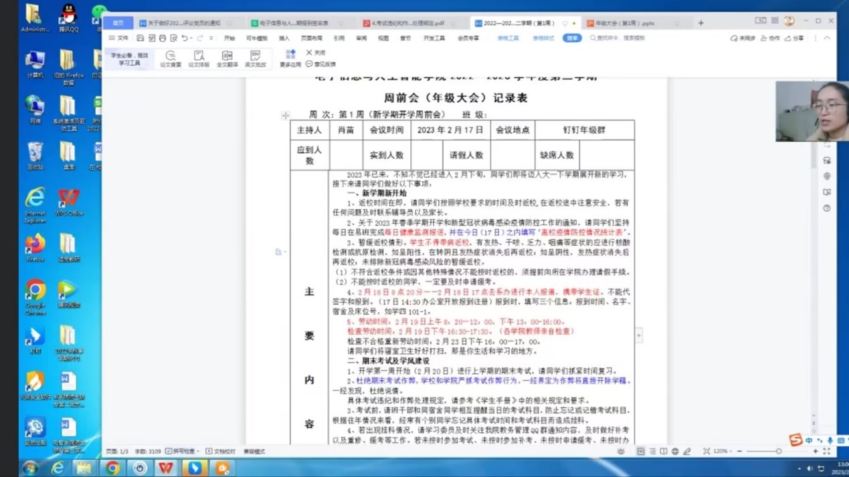This screenshot has height=477, width=849.
Task: Click the 更多应用 more apps icon
Action: click(290, 58)
